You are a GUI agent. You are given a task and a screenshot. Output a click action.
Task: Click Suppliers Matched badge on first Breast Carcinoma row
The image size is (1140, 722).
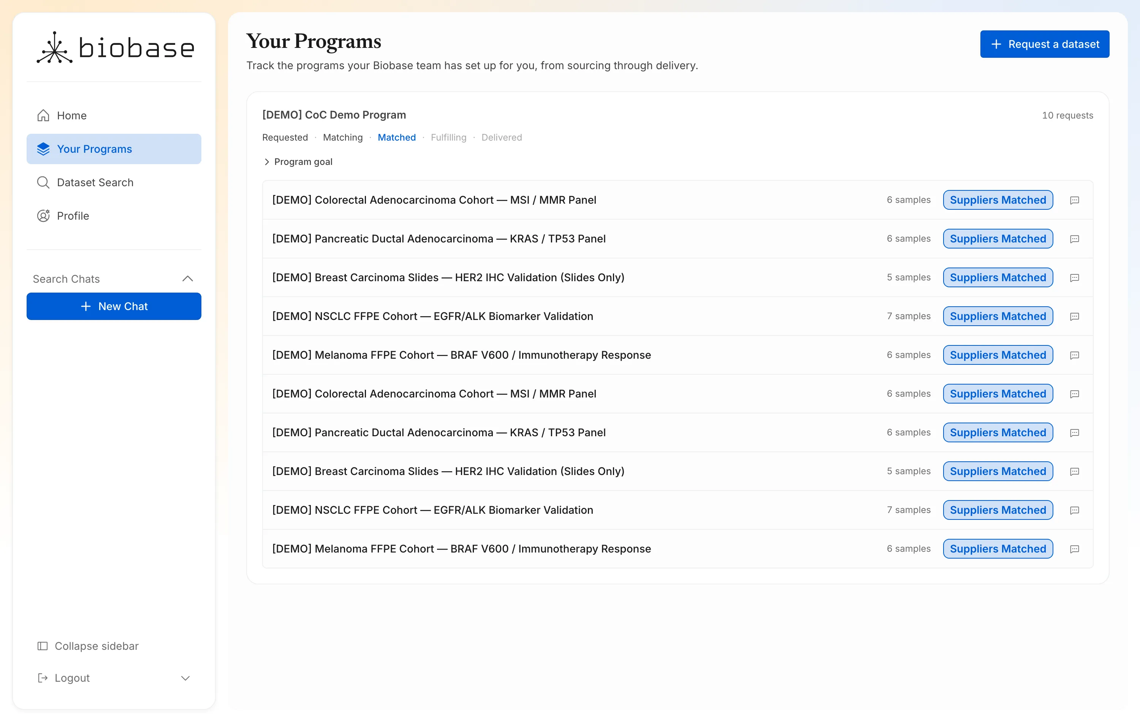pos(997,277)
